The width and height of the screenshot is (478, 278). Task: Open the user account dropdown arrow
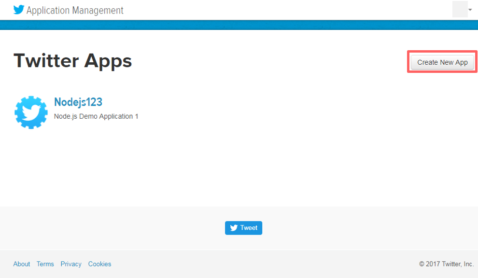coord(470,10)
